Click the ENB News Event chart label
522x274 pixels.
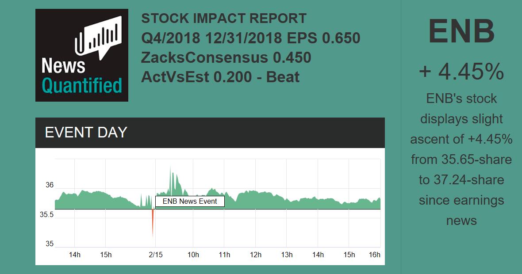pyautogui.click(x=190, y=202)
